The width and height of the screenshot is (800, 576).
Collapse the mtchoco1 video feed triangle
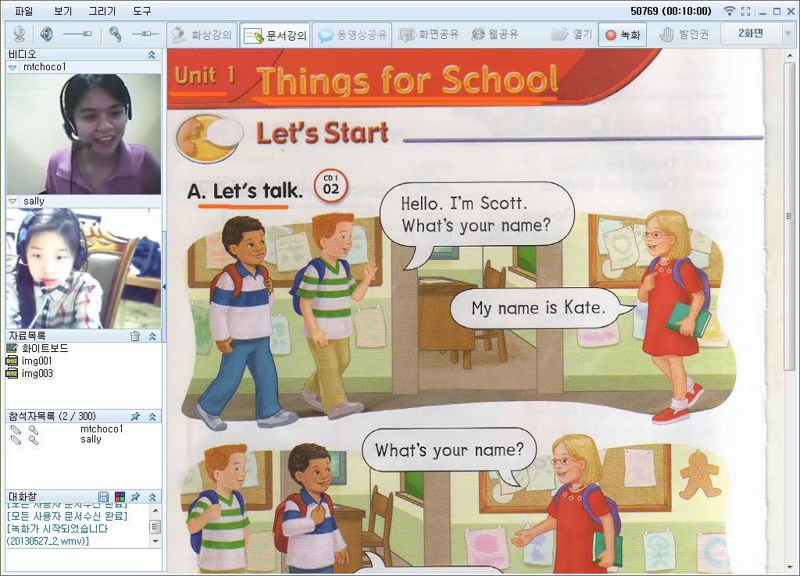click(x=12, y=67)
